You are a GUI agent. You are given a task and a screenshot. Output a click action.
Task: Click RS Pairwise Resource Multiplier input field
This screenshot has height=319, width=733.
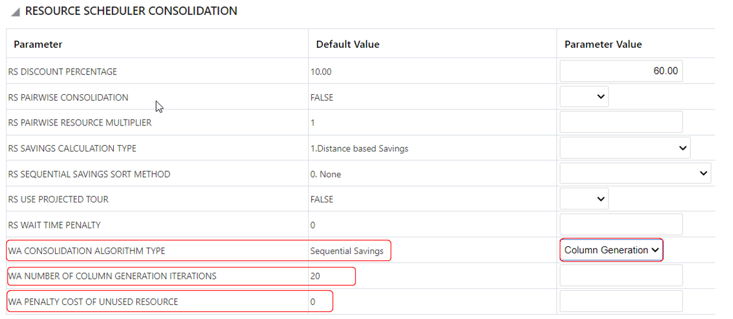coord(621,123)
